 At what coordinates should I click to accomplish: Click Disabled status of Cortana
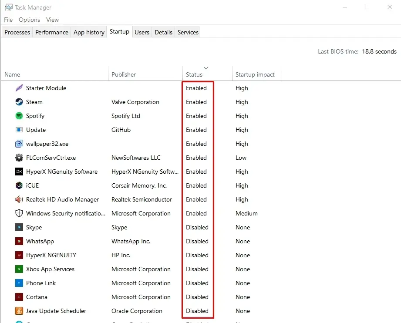click(x=197, y=297)
